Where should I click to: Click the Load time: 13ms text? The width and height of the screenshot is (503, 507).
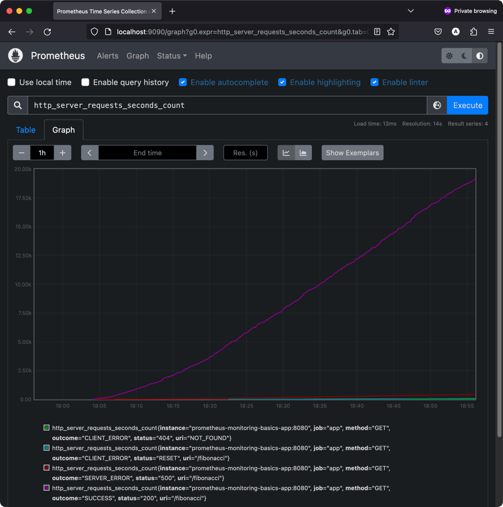[375, 123]
